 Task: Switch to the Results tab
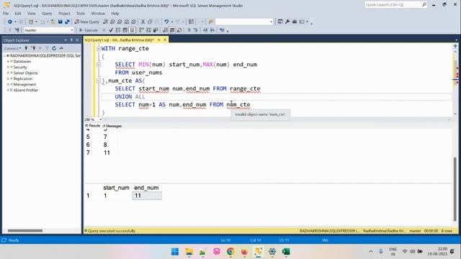click(93, 126)
